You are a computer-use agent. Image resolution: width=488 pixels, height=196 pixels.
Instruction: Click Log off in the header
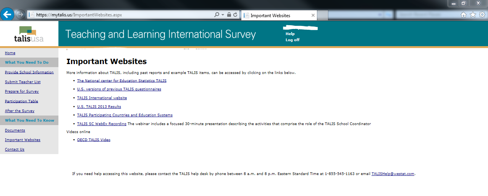(292, 40)
